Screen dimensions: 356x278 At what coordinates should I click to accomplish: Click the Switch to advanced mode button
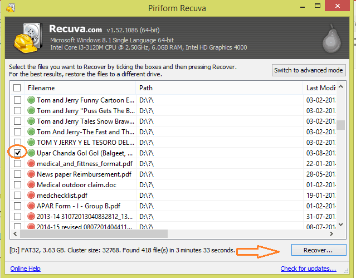(x=309, y=70)
